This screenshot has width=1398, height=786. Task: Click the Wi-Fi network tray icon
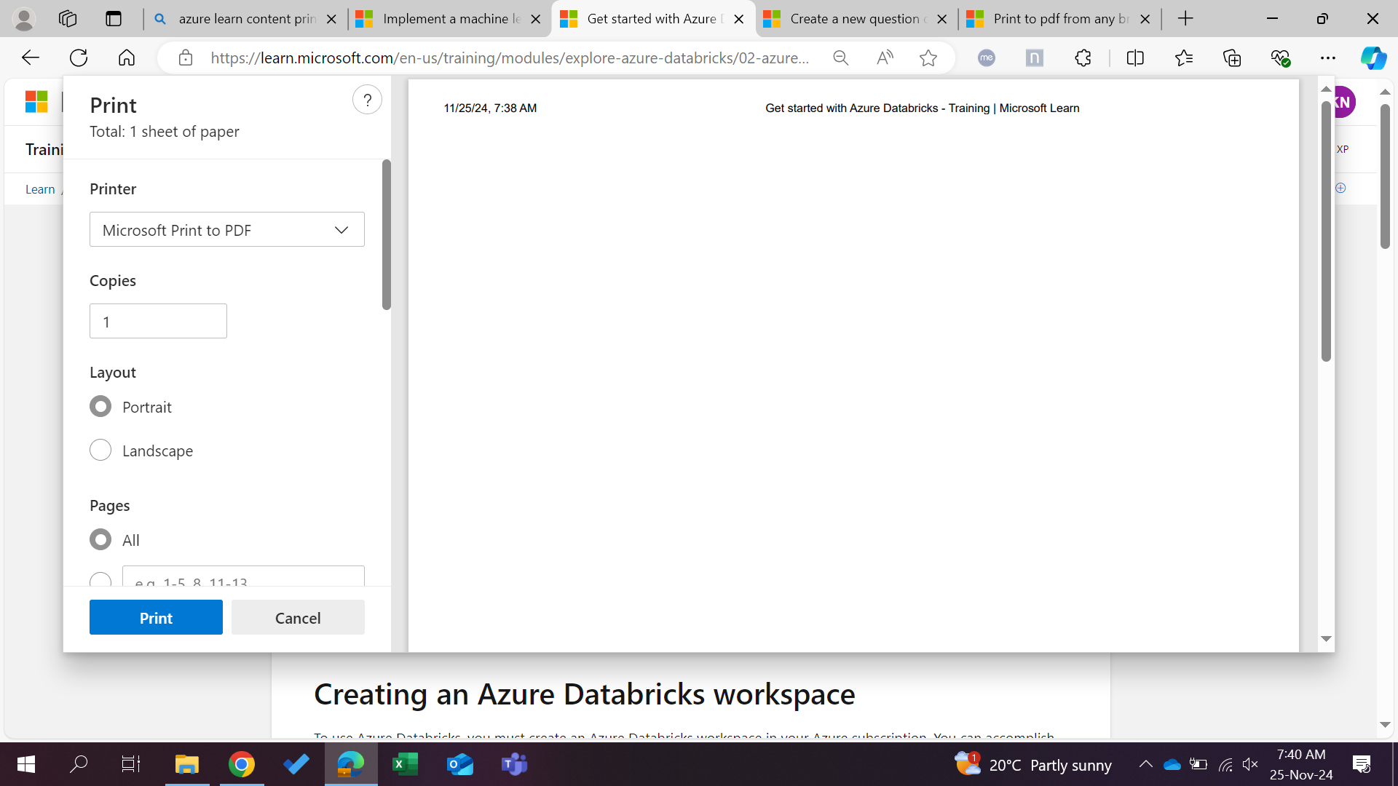coord(1225,764)
